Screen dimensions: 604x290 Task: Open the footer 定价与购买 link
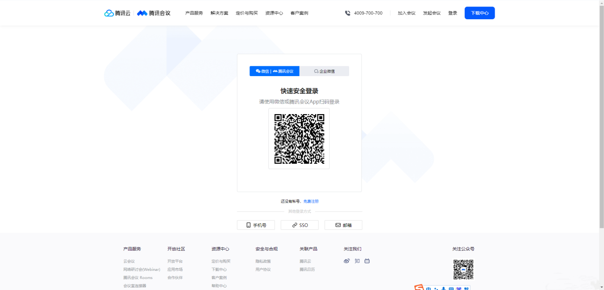point(221,261)
